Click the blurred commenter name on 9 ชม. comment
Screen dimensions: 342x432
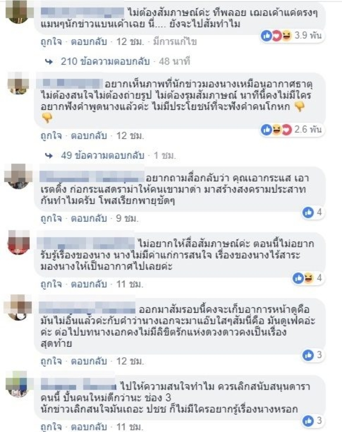pyautogui.click(x=92, y=177)
